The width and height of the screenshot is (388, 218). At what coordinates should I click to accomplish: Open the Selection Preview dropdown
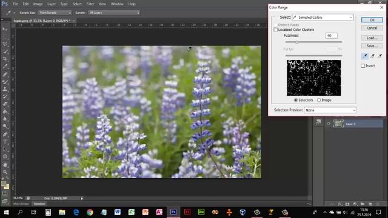(330, 110)
